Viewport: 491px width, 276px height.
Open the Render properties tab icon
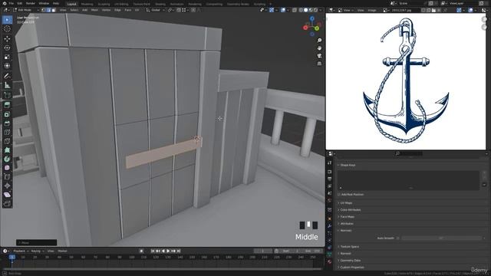coord(329,172)
